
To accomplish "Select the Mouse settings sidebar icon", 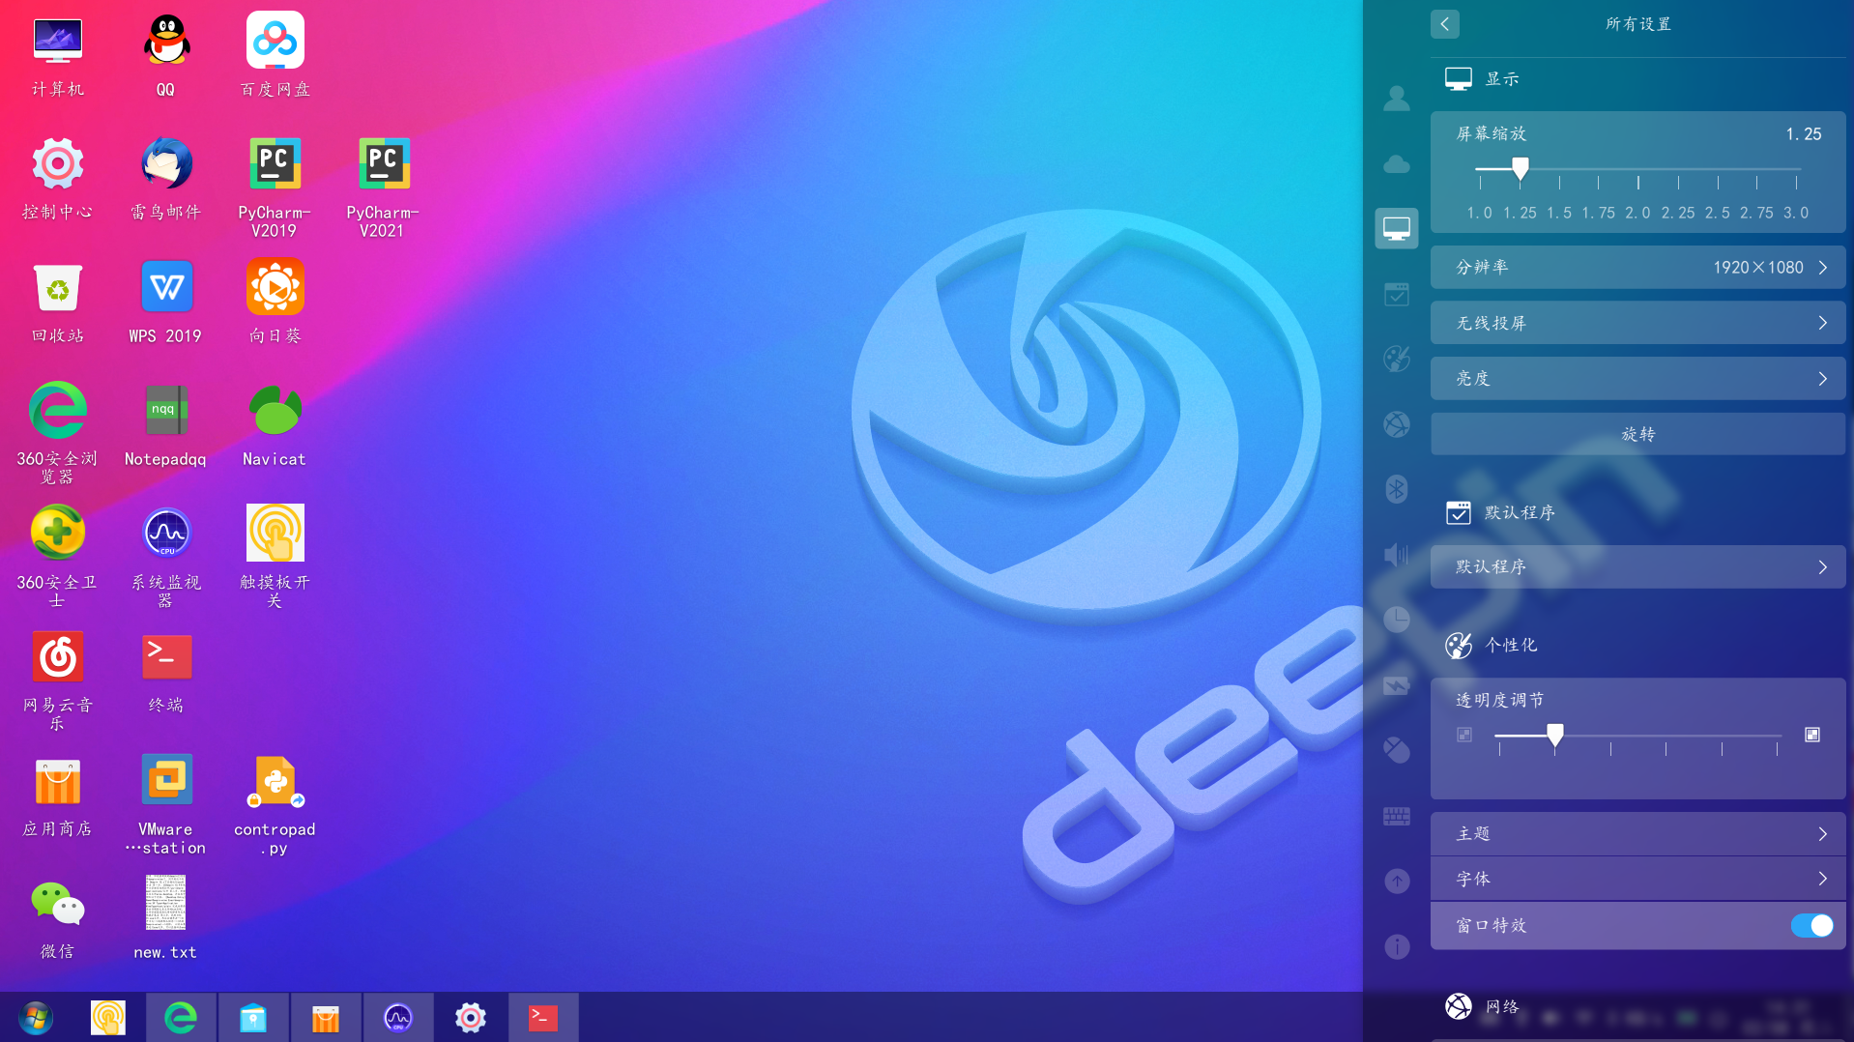I will point(1396,751).
